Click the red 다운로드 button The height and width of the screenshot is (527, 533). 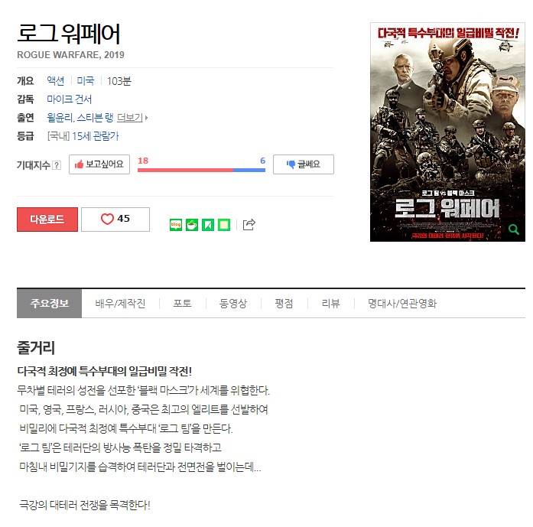coord(47,220)
